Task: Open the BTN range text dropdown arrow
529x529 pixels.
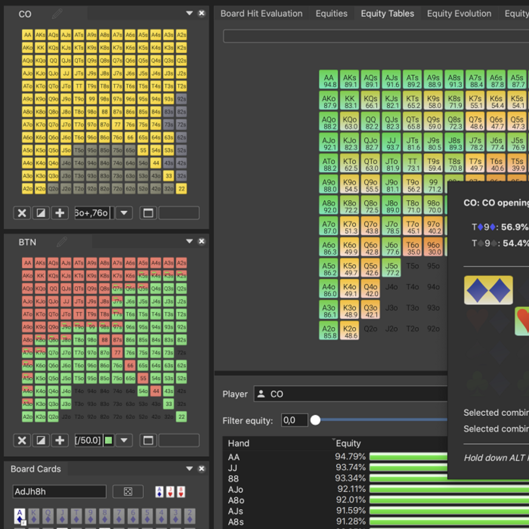Action: [x=124, y=441]
